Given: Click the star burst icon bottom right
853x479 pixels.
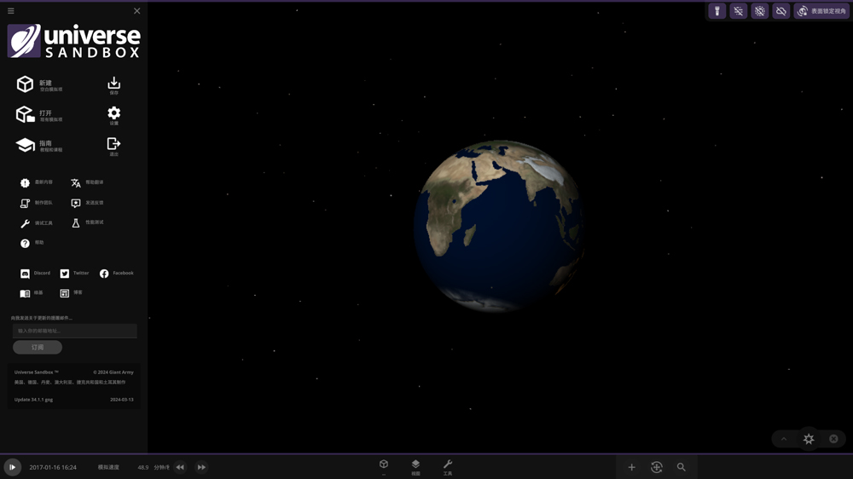Looking at the screenshot, I should tap(809, 439).
